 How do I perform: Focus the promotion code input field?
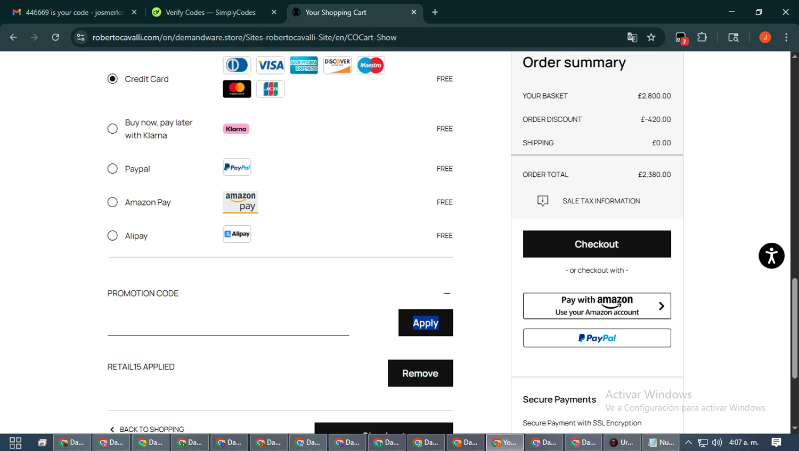click(228, 324)
